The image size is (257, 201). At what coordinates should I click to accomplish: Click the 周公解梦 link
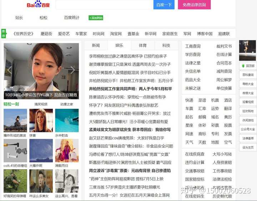point(224,80)
